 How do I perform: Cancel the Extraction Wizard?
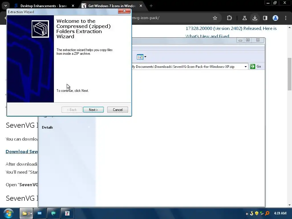coord(117,110)
